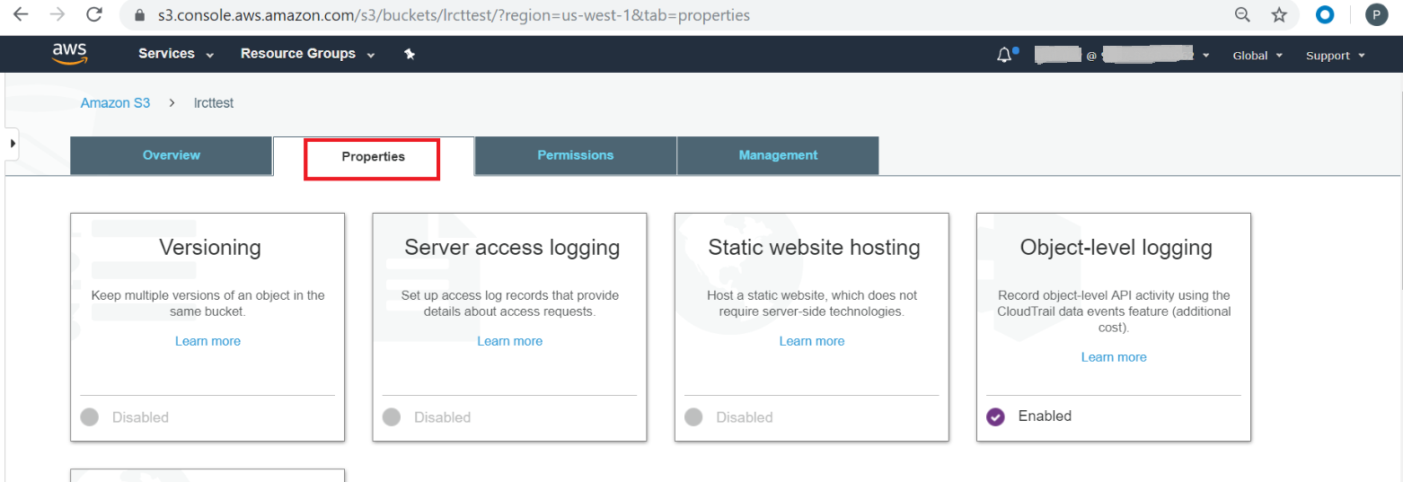Viewport: 1403px width, 482px height.
Task: Click the AWS logo home icon
Action: [69, 54]
